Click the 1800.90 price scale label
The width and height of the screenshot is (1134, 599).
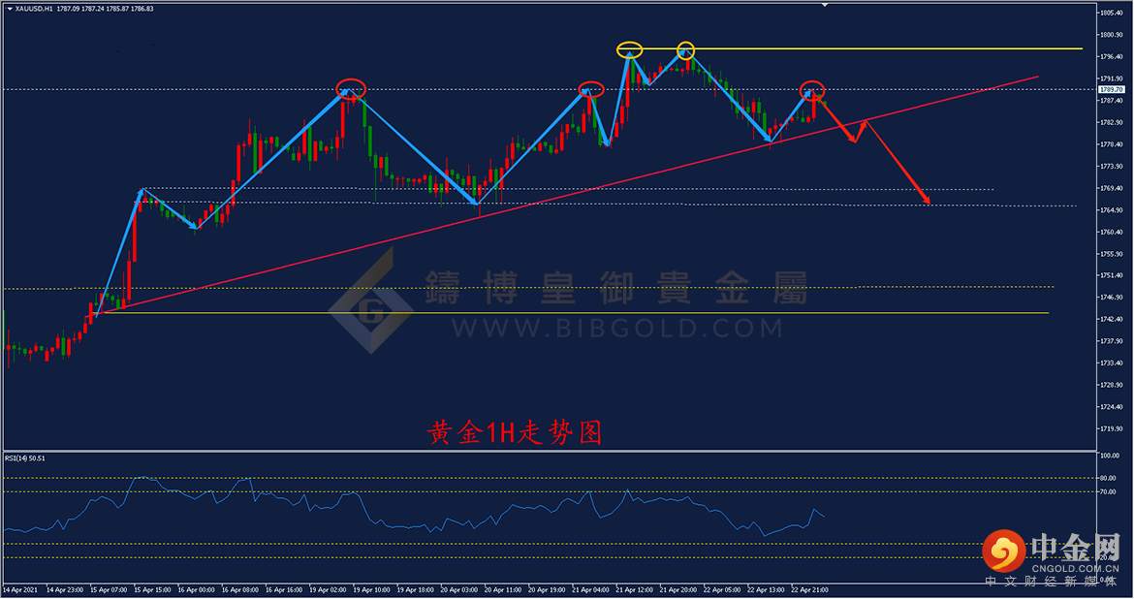(1113, 35)
